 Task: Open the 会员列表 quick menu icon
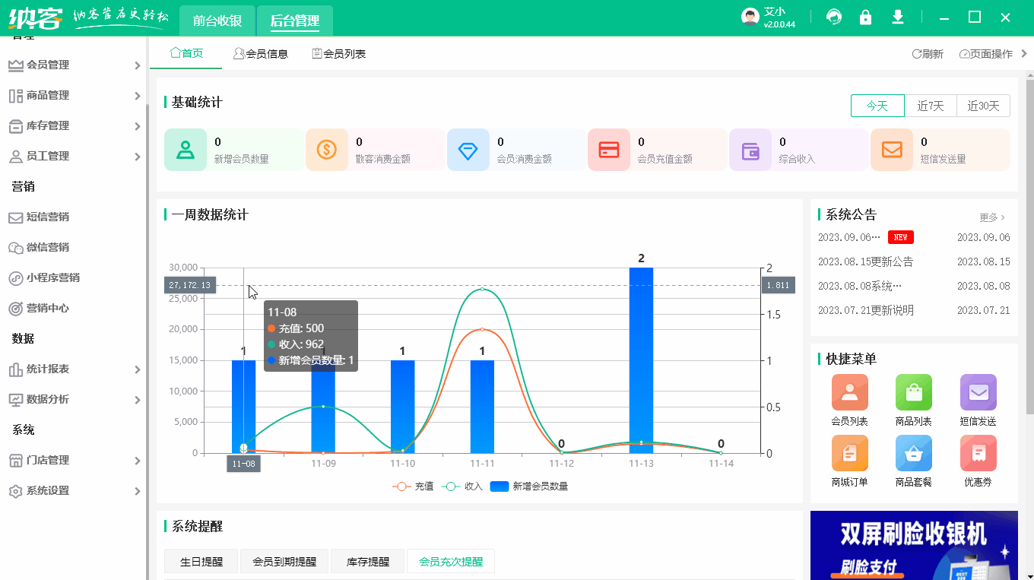coord(849,391)
